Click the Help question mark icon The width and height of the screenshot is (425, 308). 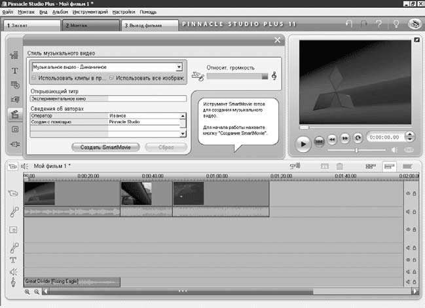(x=379, y=25)
